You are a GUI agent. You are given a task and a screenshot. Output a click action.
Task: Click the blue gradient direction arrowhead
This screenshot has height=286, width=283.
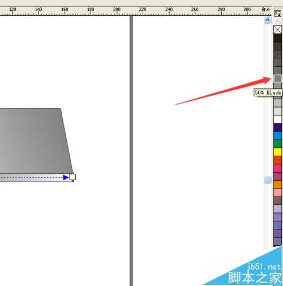pos(66,177)
